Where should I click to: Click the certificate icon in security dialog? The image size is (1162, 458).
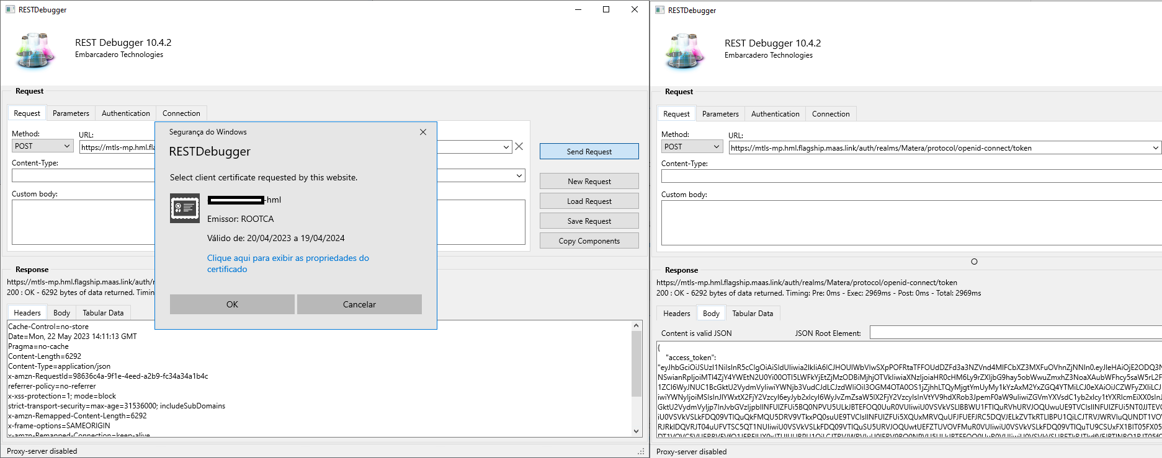pyautogui.click(x=185, y=208)
